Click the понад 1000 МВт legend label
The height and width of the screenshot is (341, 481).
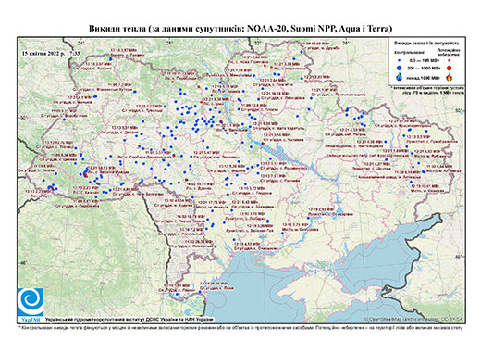423,77
